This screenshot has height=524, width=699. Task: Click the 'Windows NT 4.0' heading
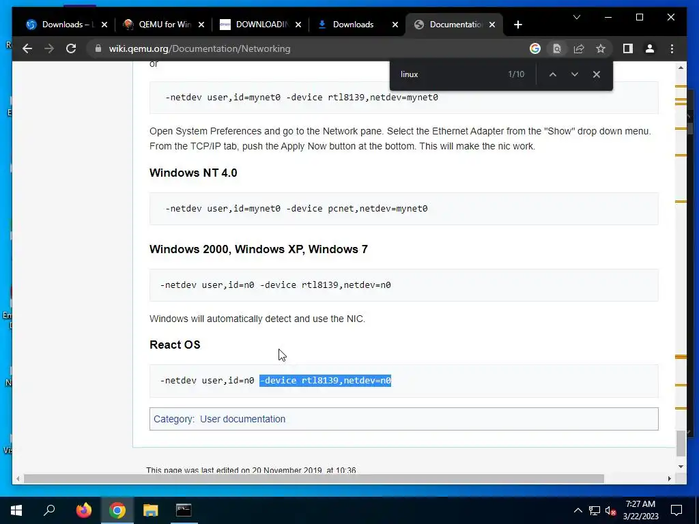(193, 173)
